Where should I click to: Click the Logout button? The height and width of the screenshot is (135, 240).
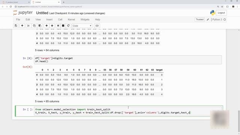click(x=221, y=13)
